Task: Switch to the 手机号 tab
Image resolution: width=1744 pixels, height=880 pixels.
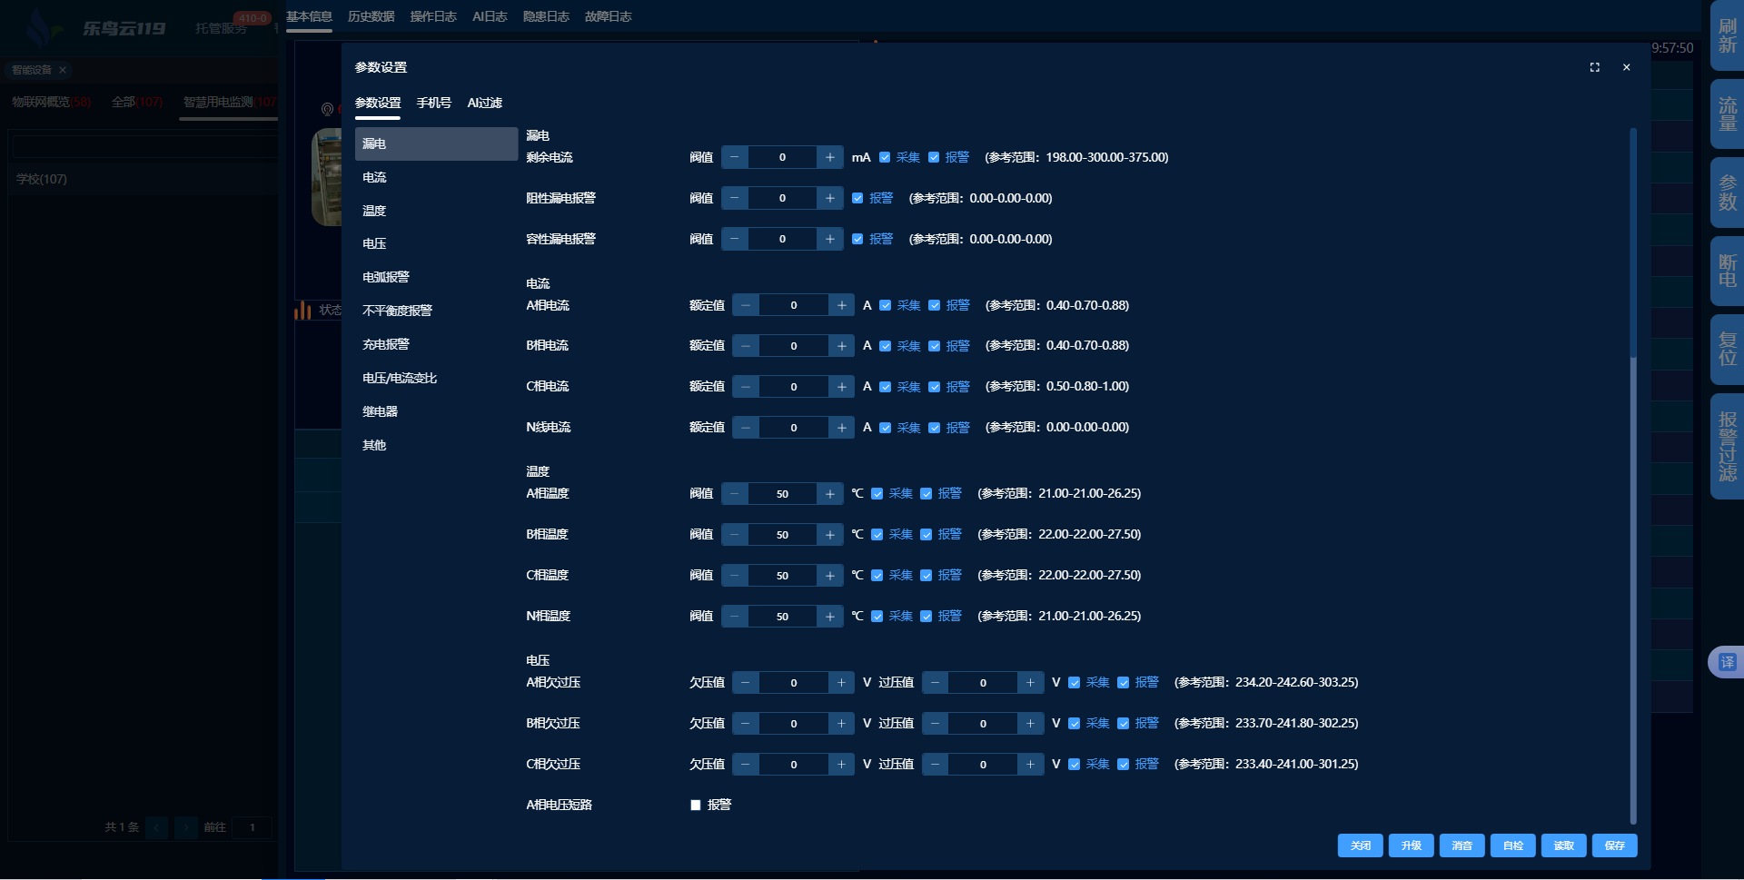Action: coord(433,104)
